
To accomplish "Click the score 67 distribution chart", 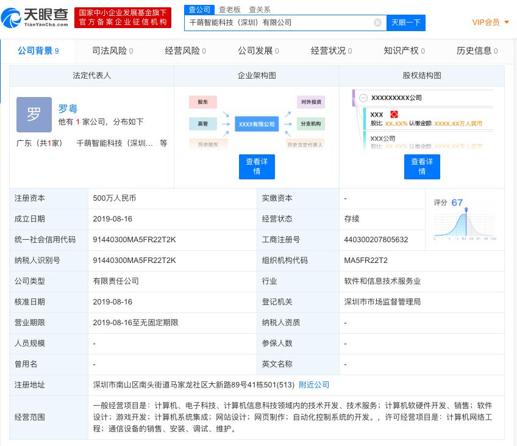I will point(465,220).
